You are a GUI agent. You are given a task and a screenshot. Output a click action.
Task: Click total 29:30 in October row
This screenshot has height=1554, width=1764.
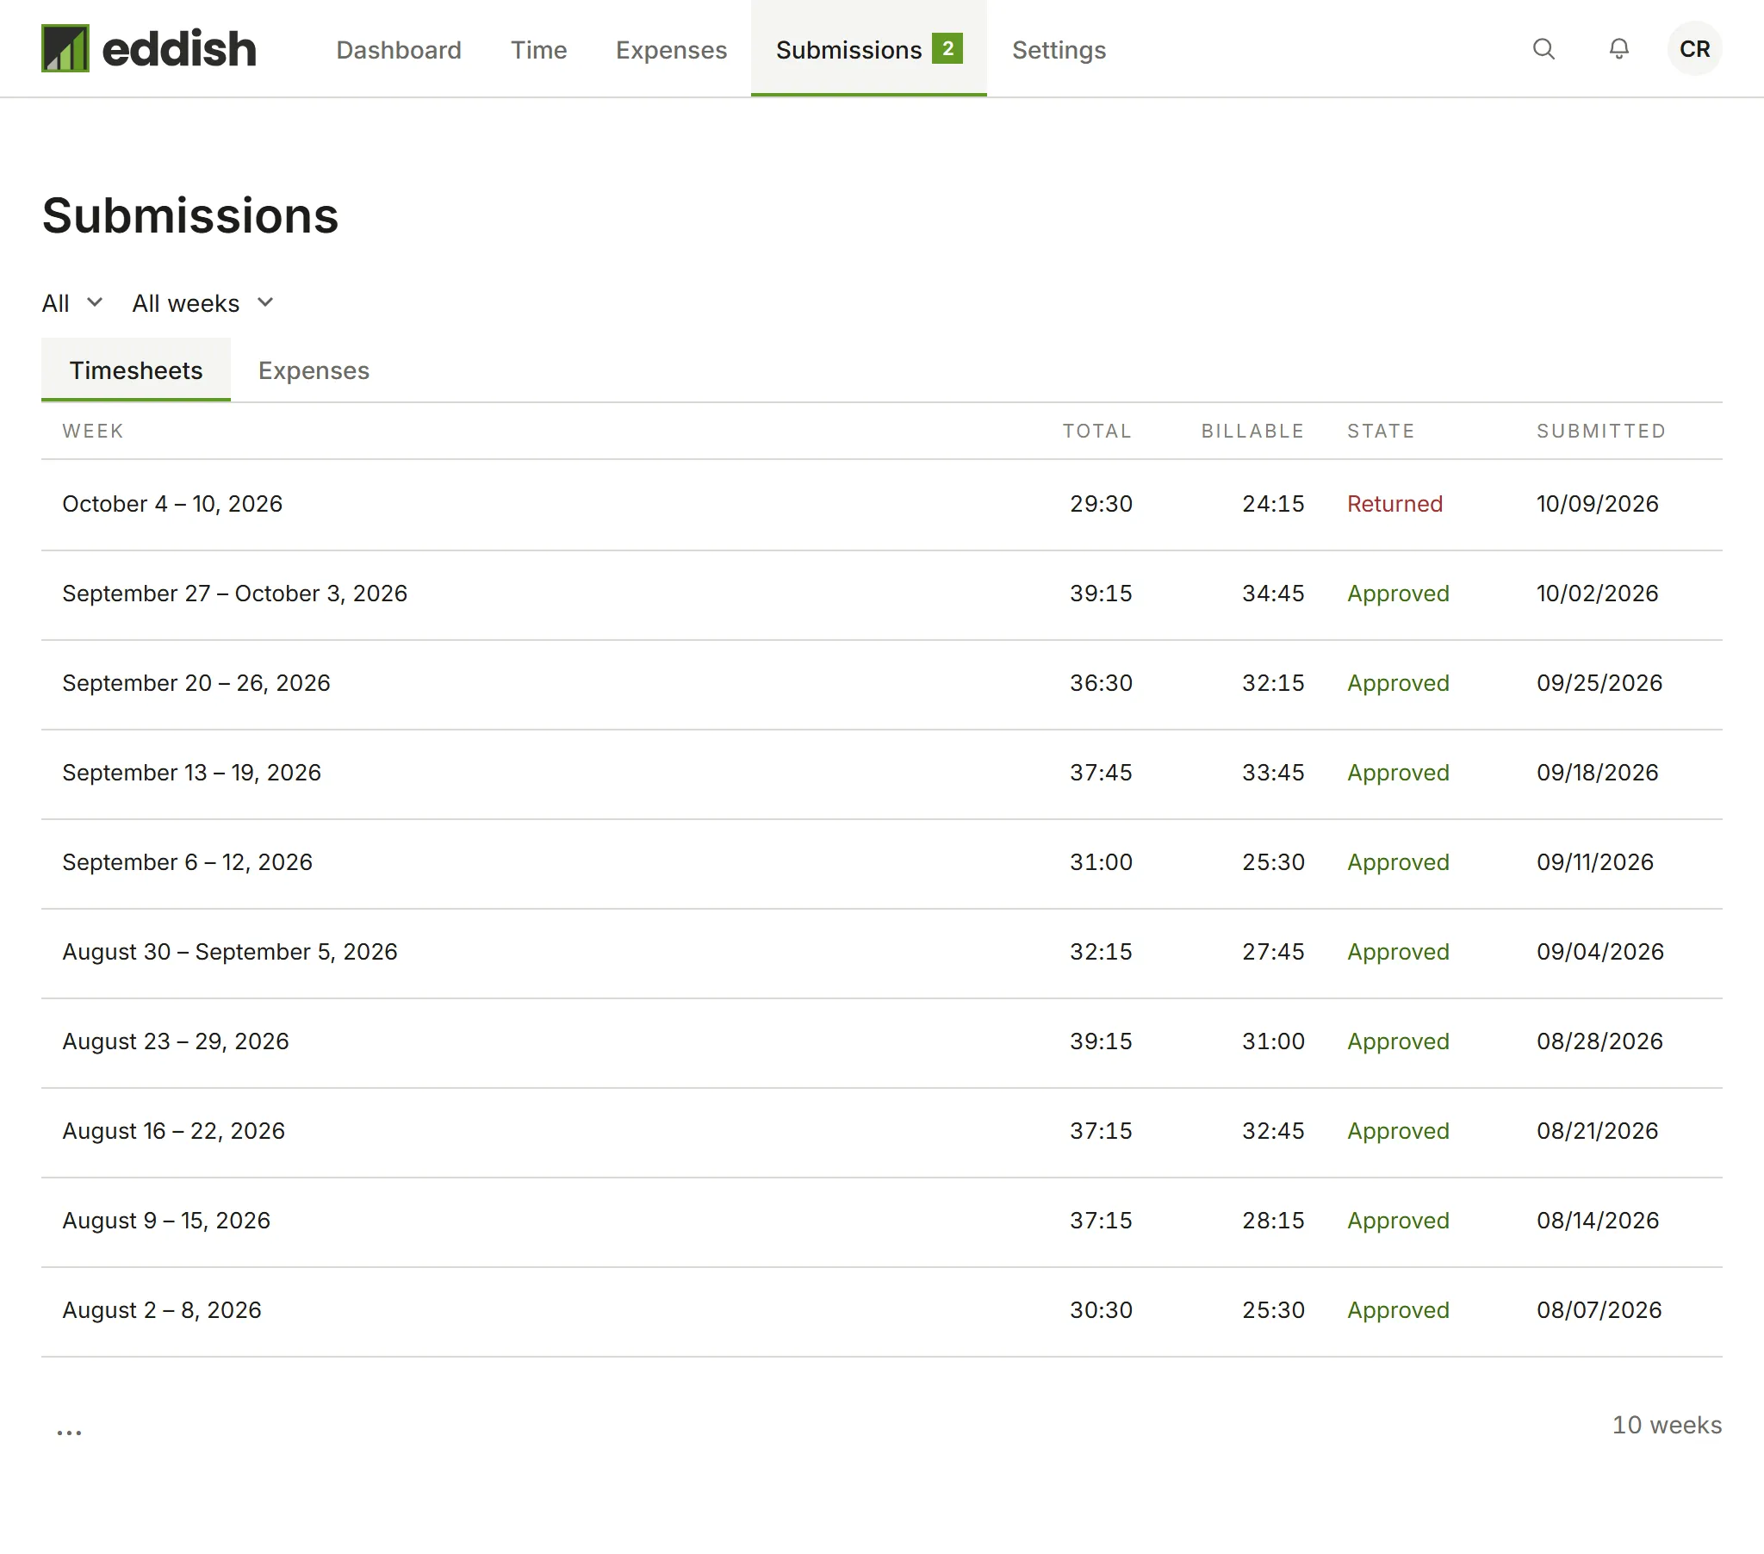[x=1100, y=504]
